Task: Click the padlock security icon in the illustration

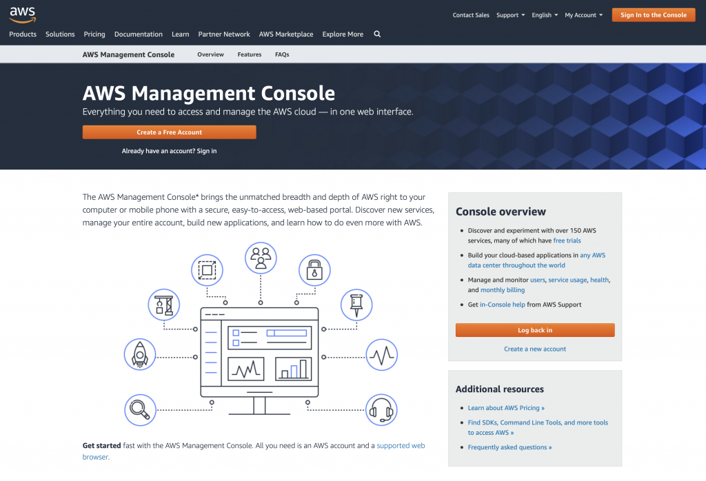Action: (x=314, y=270)
